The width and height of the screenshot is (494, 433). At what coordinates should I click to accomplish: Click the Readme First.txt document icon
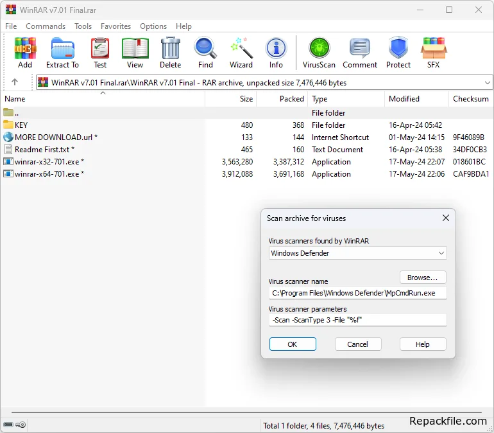tap(8, 149)
